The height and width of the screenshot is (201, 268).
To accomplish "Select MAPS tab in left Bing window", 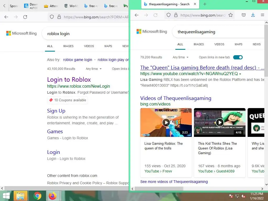I will click(x=108, y=46).
